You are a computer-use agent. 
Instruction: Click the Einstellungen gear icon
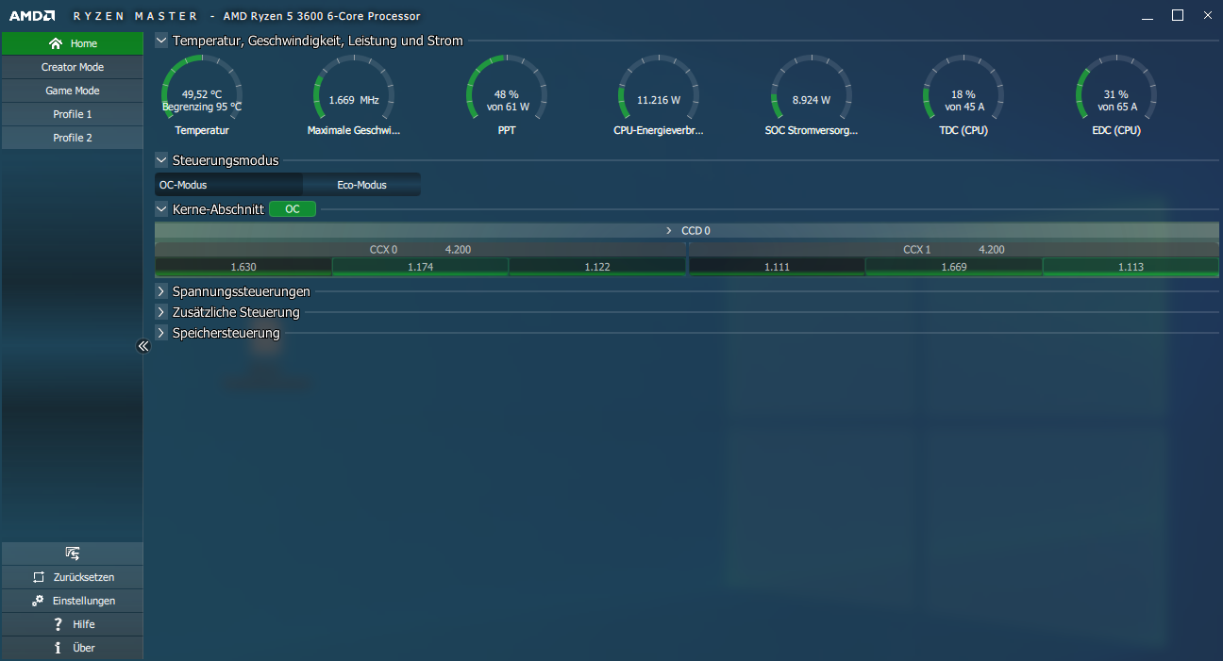38,601
